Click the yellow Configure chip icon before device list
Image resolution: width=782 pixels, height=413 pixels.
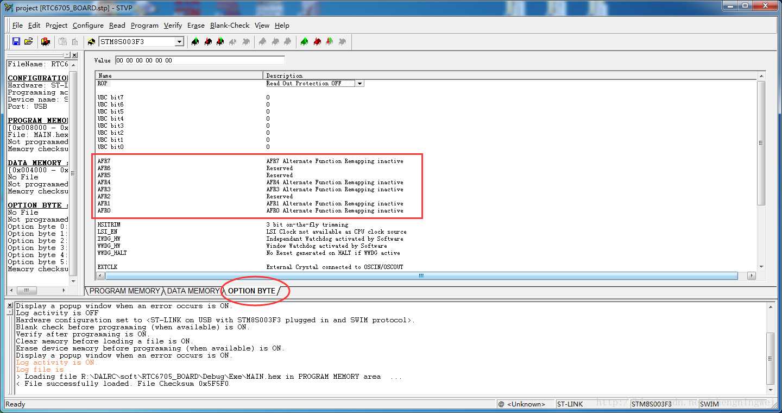91,41
